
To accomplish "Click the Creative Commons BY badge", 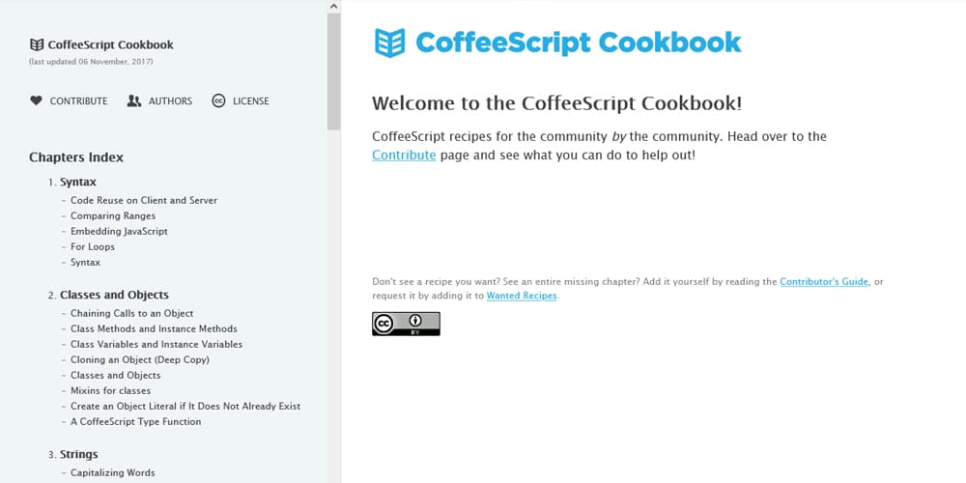I will (x=406, y=324).
